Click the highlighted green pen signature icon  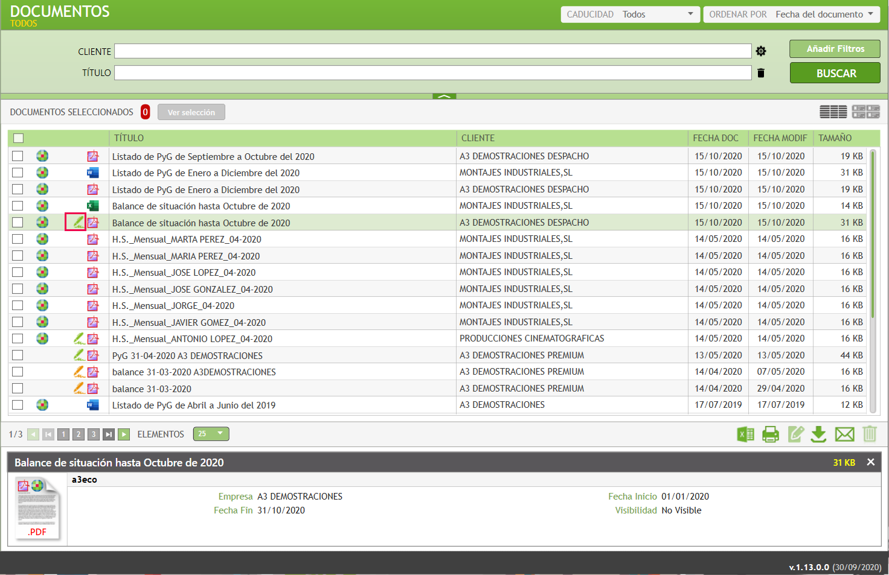point(75,222)
